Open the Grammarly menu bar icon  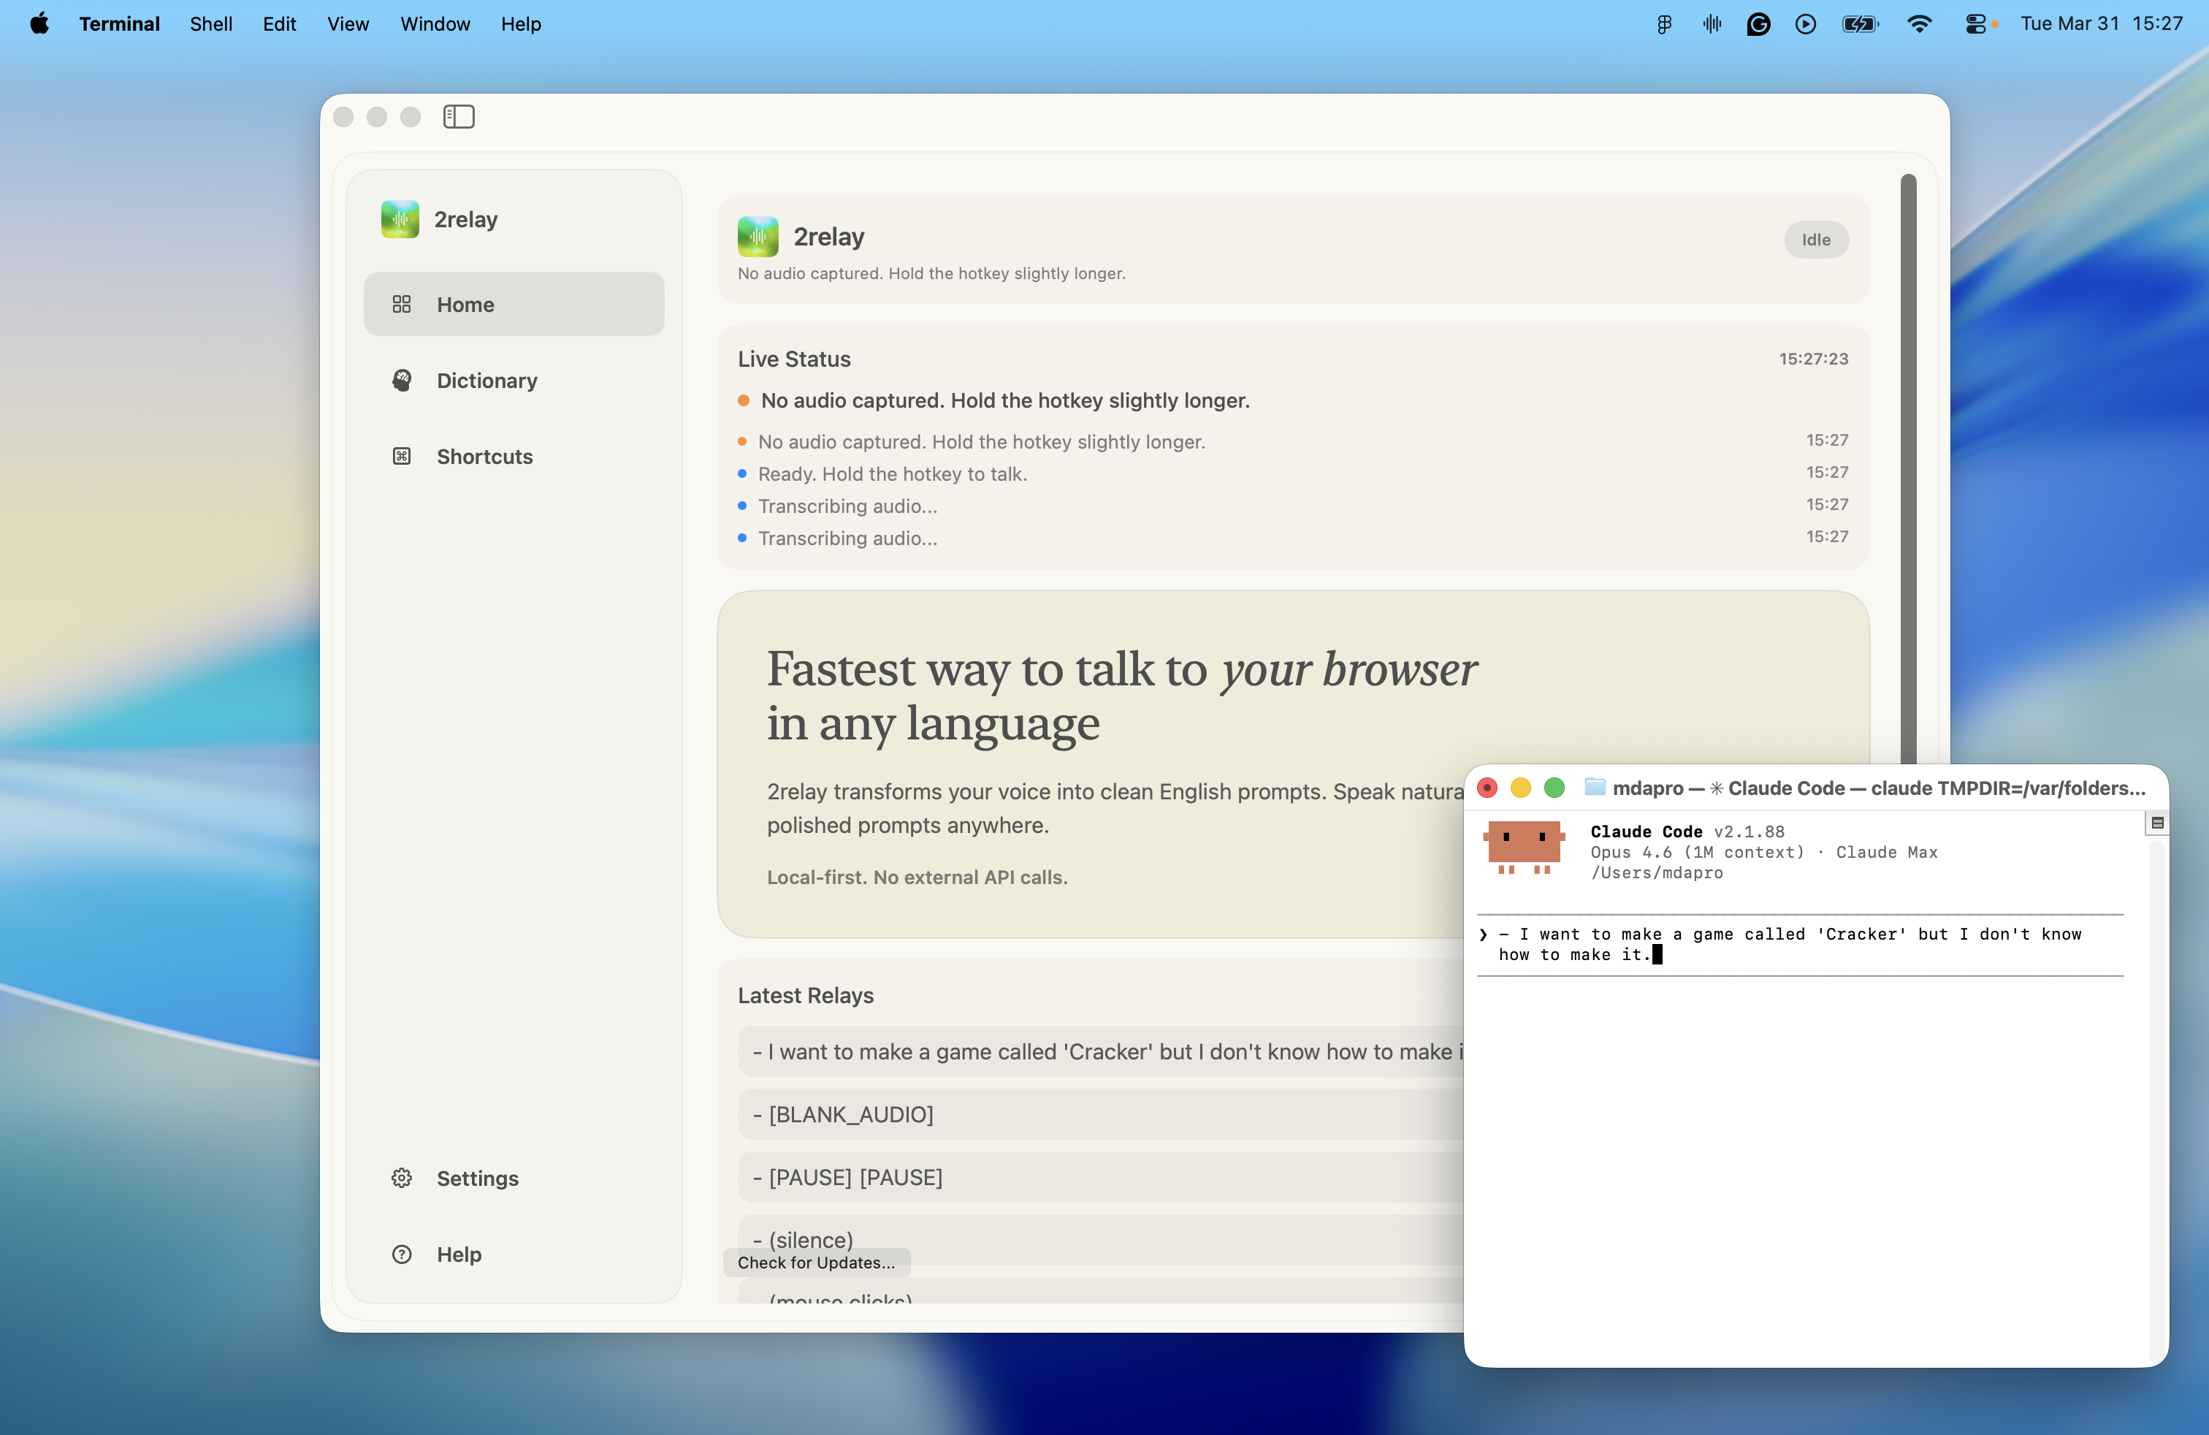(x=1758, y=24)
